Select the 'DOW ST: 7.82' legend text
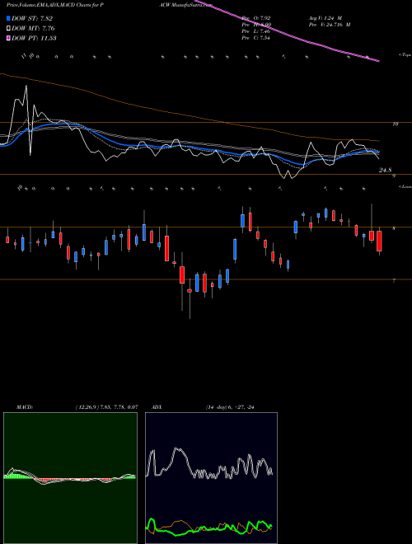 32,18
